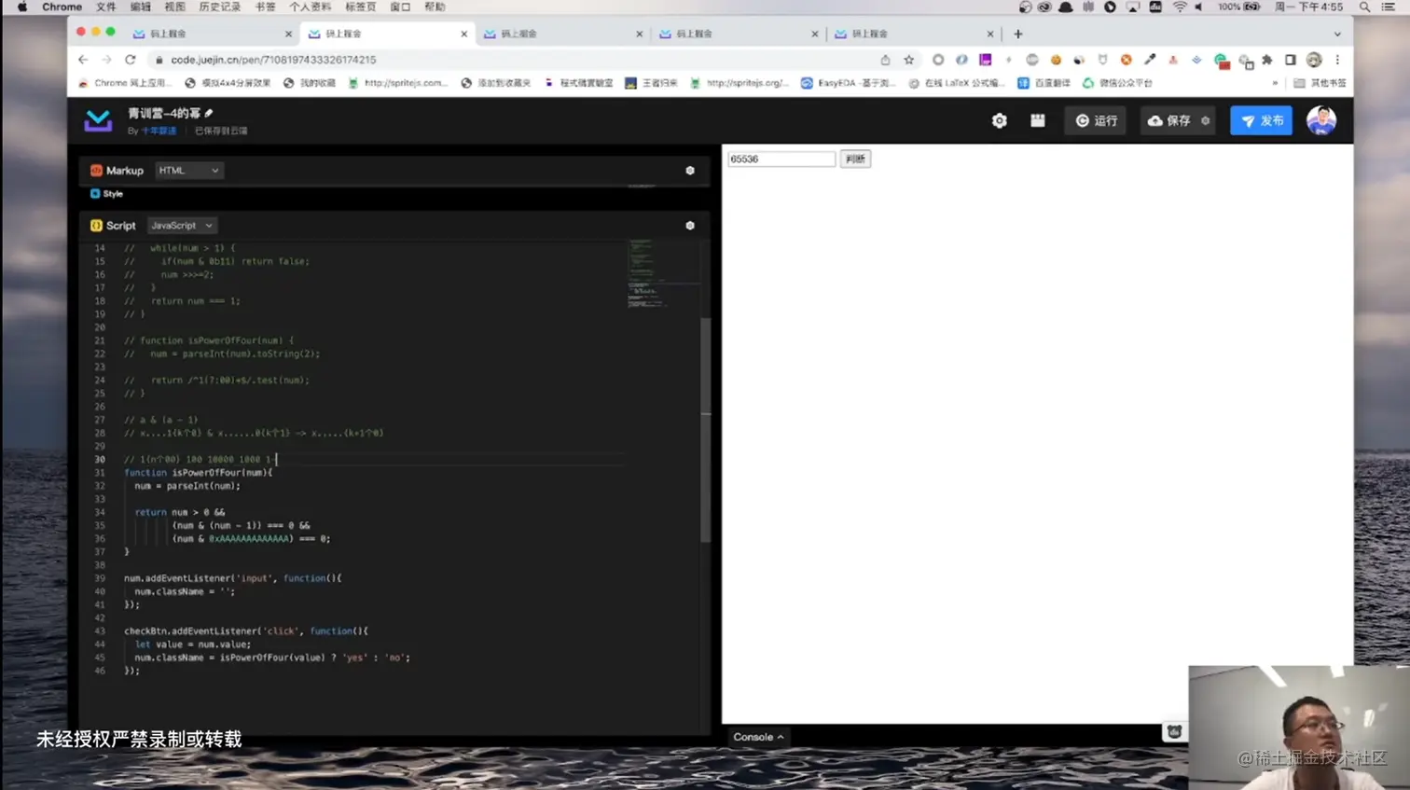The width and height of the screenshot is (1410, 790).
Task: Open the Chrome three-dot menu
Action: [x=1337, y=60]
